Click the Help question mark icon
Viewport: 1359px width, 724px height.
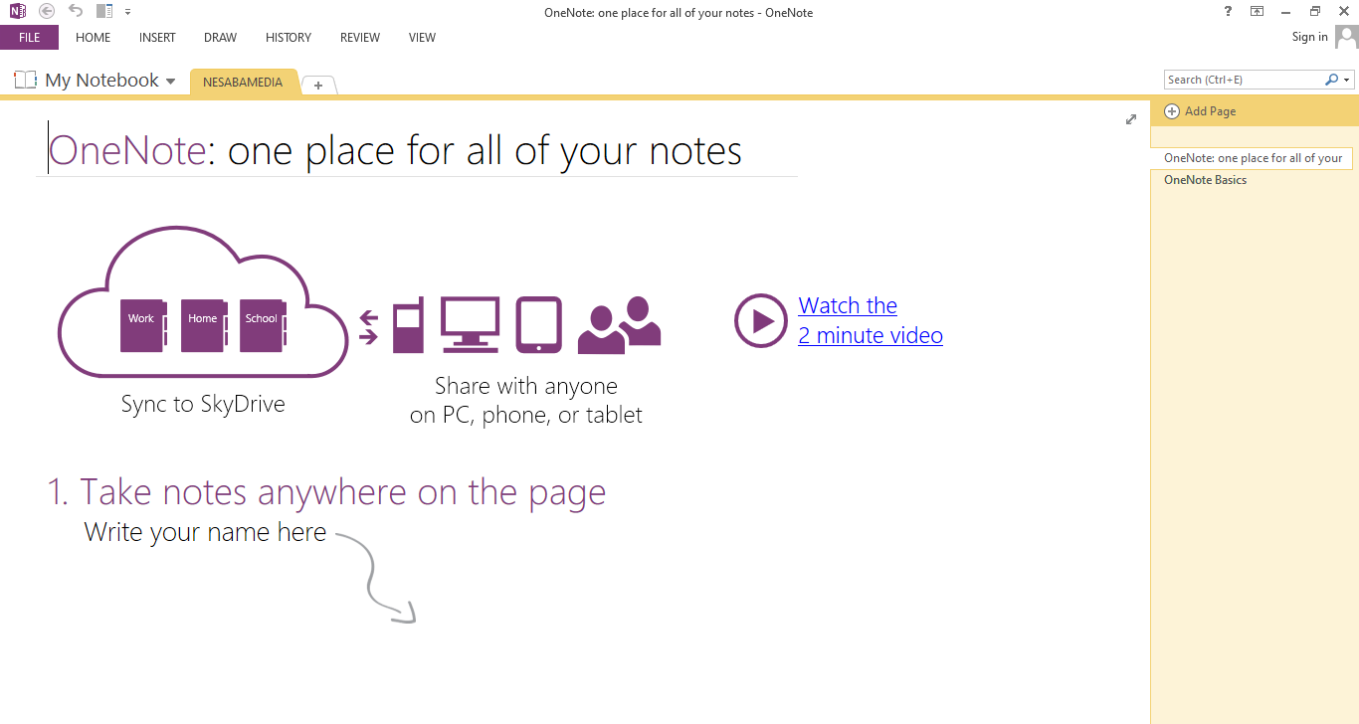(x=1228, y=11)
